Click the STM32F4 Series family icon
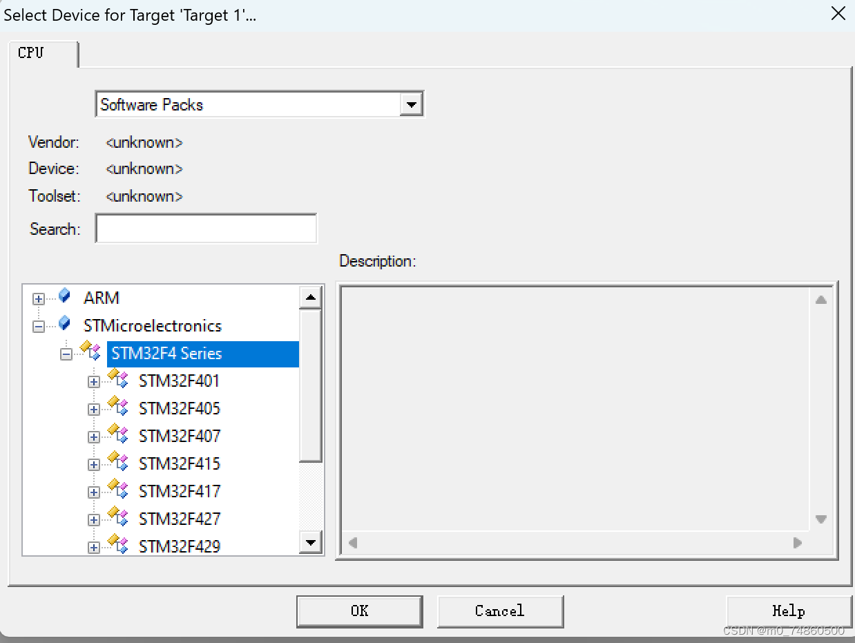Screen dimensions: 855x643 point(91,352)
